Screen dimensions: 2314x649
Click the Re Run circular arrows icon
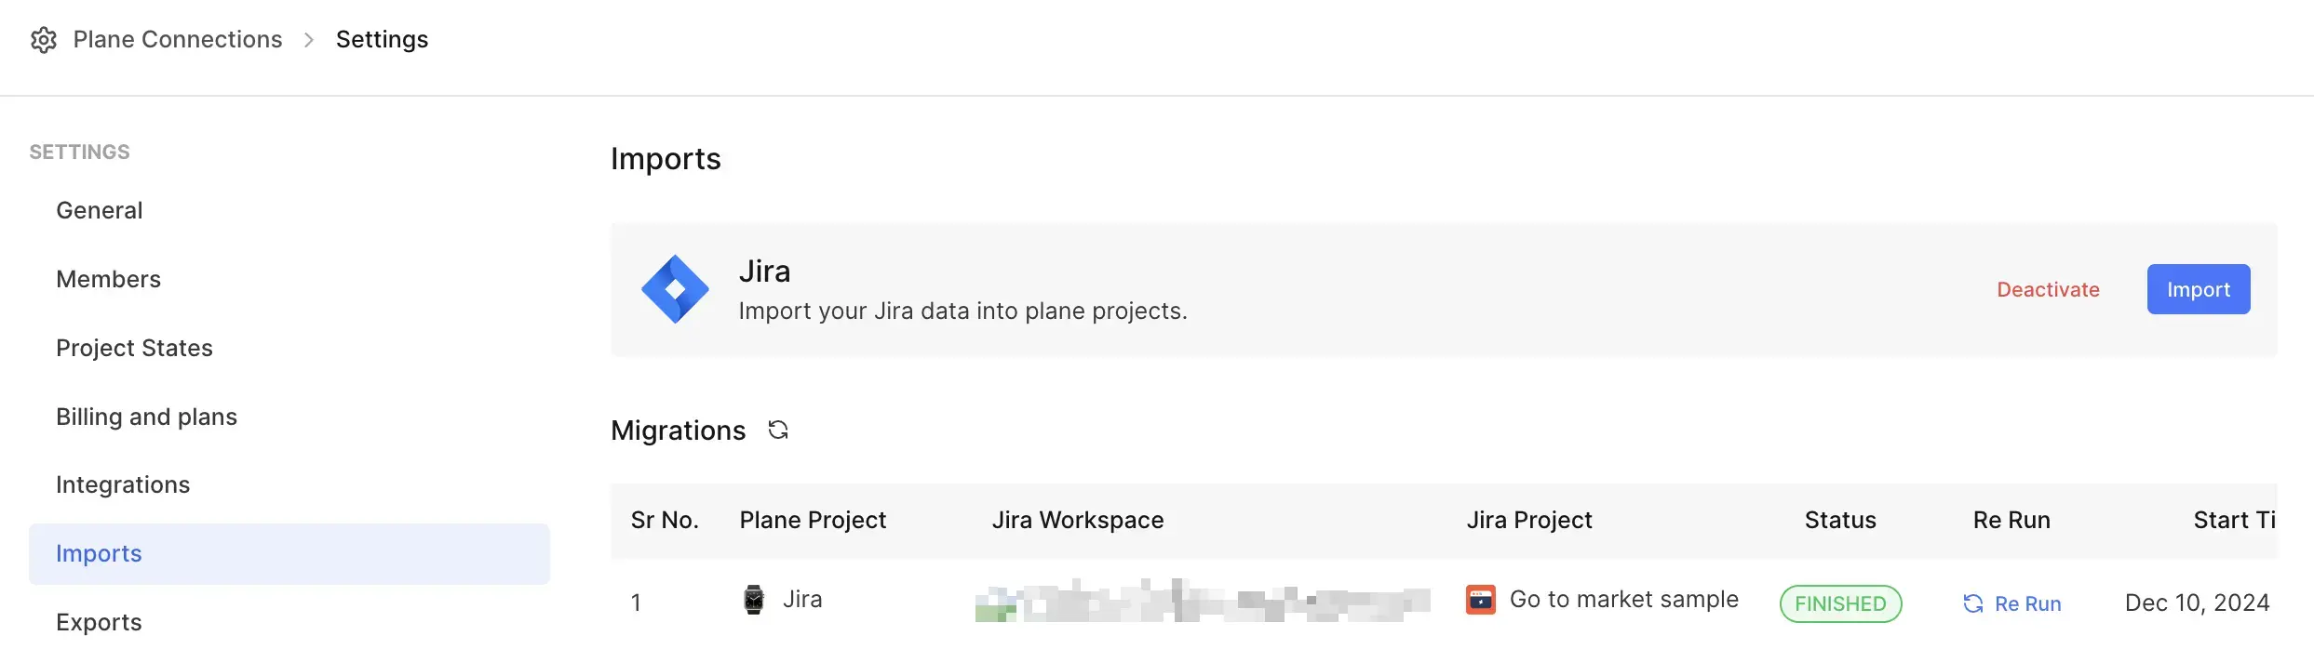[x=1972, y=603]
